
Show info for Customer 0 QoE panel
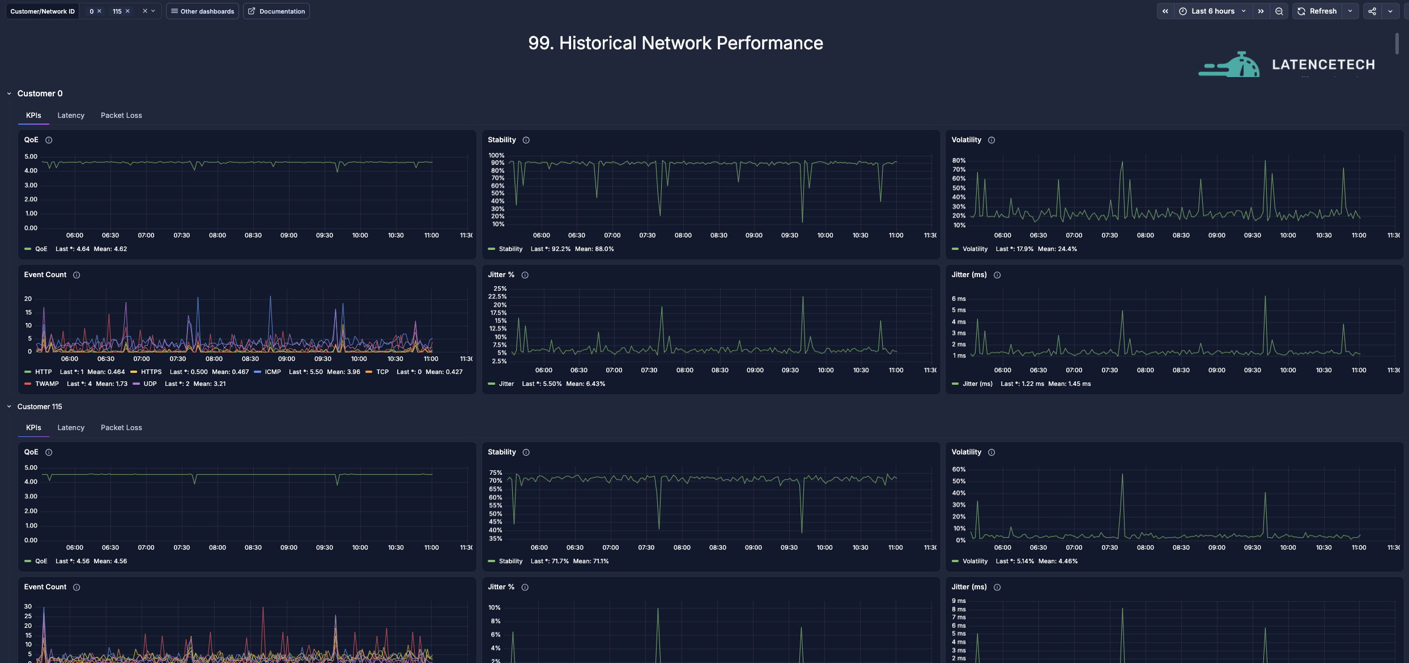pyautogui.click(x=49, y=140)
